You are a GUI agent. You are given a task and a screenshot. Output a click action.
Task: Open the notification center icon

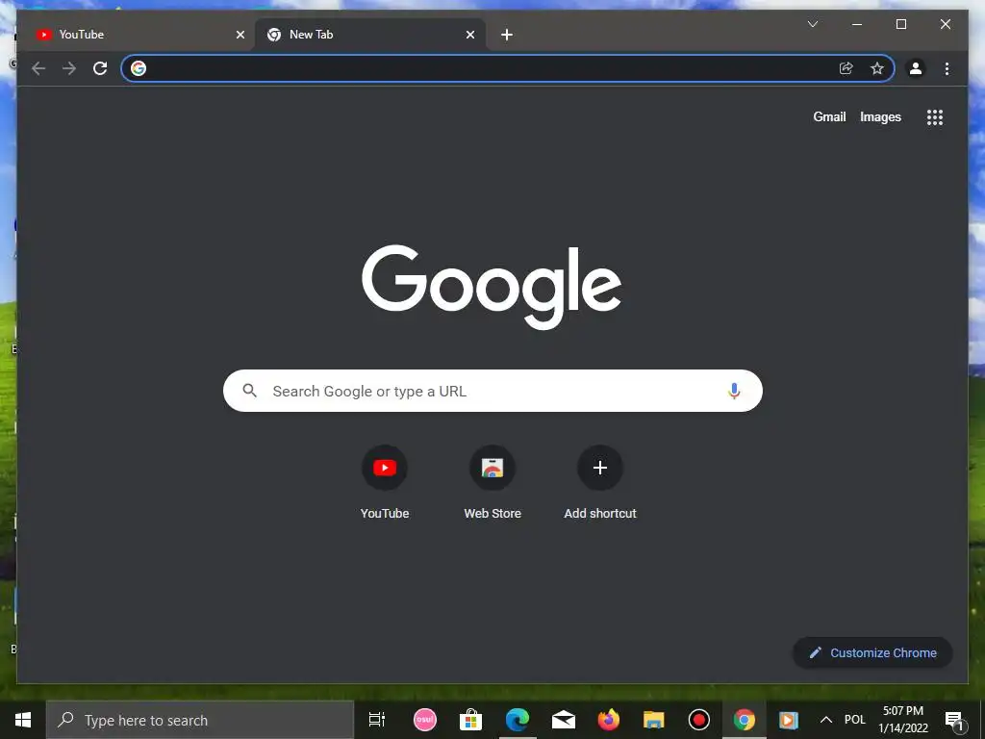tap(954, 720)
